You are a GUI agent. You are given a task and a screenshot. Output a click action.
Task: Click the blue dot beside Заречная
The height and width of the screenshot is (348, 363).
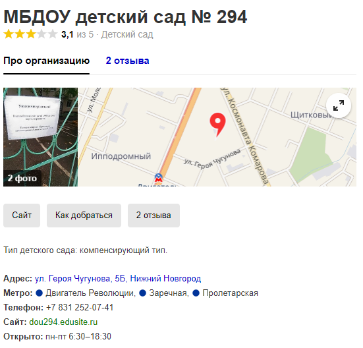142,293
